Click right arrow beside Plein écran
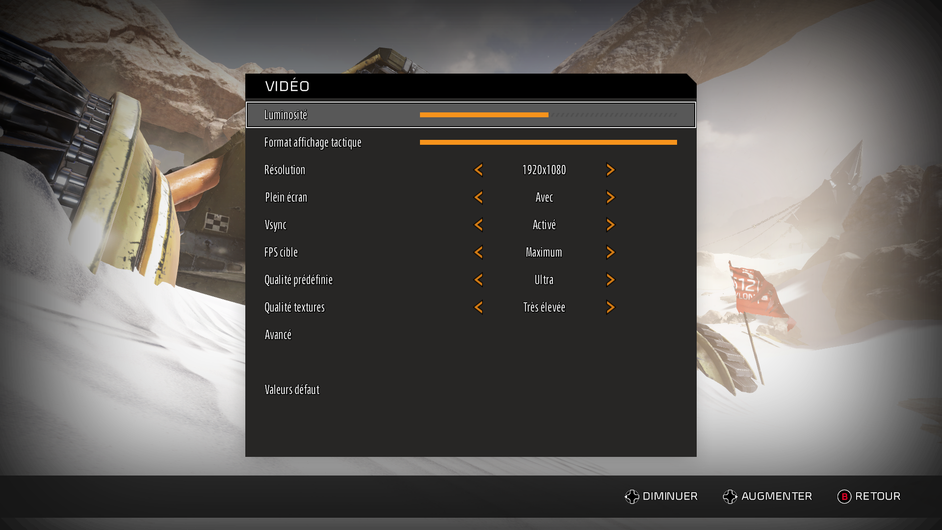942x530 pixels. pyautogui.click(x=610, y=197)
